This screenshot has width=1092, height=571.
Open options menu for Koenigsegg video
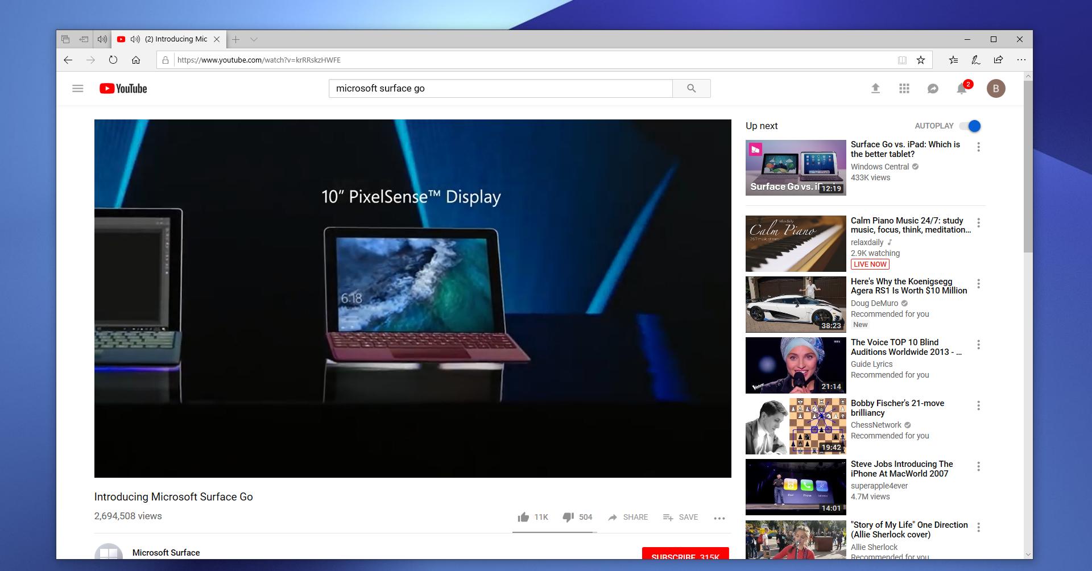(x=978, y=284)
